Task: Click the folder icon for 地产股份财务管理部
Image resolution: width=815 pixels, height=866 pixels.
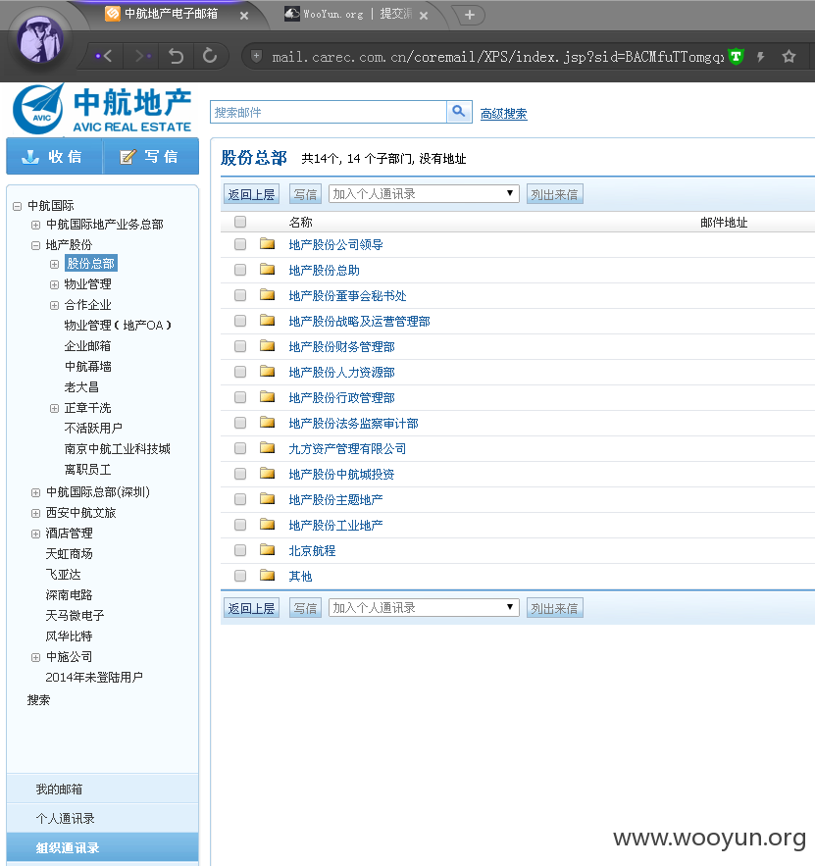Action: pyautogui.click(x=267, y=346)
